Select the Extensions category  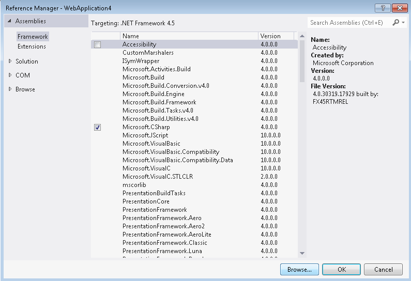pos(32,46)
